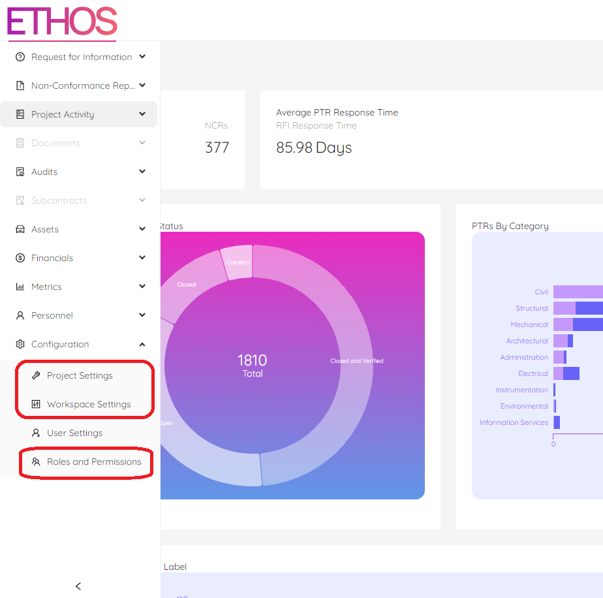
Task: Collapse the sidebar with the left arrow
Action: [x=78, y=586]
